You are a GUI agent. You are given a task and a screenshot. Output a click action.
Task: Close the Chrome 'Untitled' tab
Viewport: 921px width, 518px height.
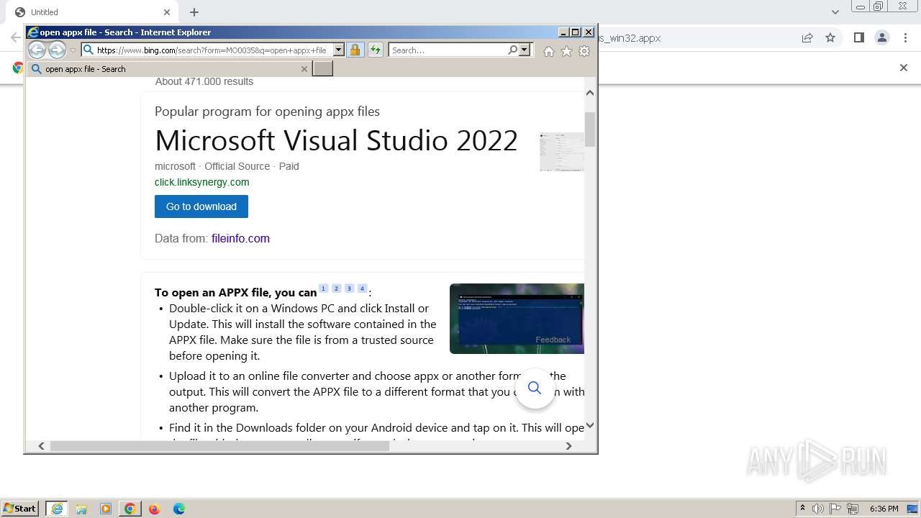pos(167,12)
